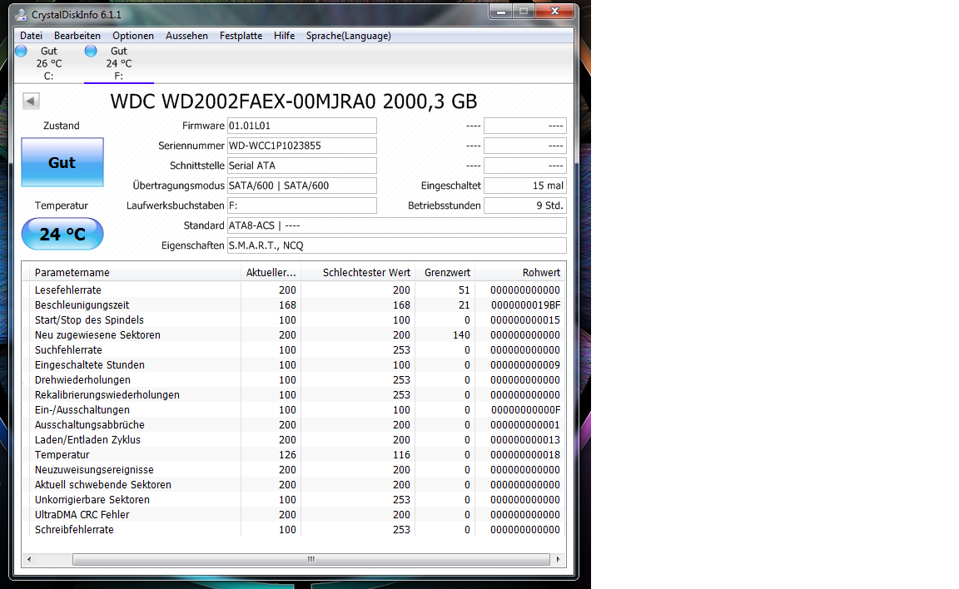Click the Schlechtester Wert column header
The image size is (959, 589).
358,273
